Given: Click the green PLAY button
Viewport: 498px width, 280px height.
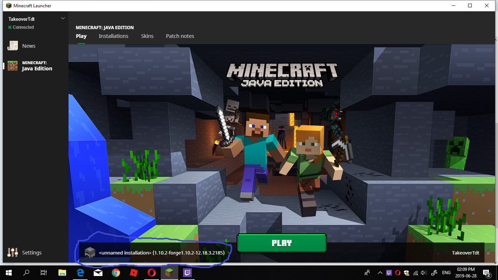Looking at the screenshot, I should [x=282, y=243].
